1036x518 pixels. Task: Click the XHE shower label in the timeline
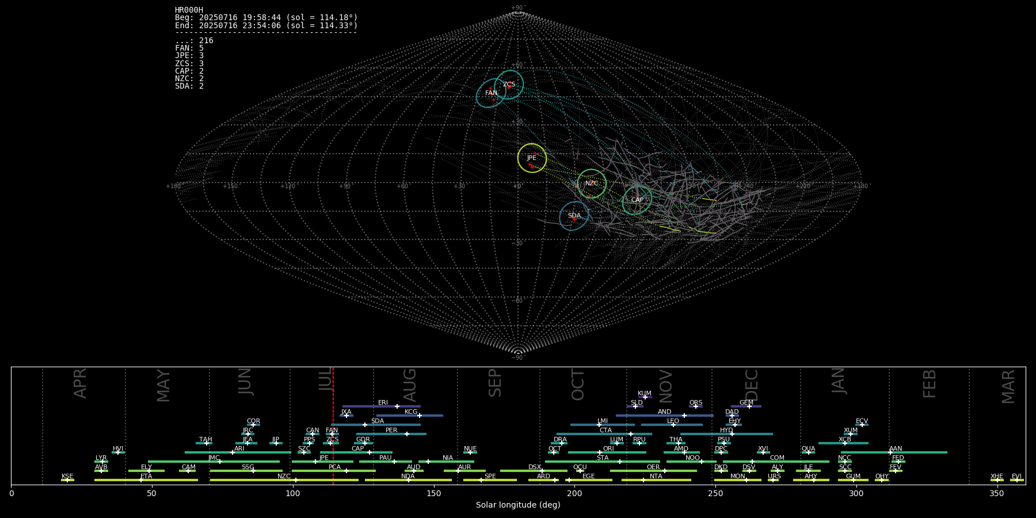point(997,477)
